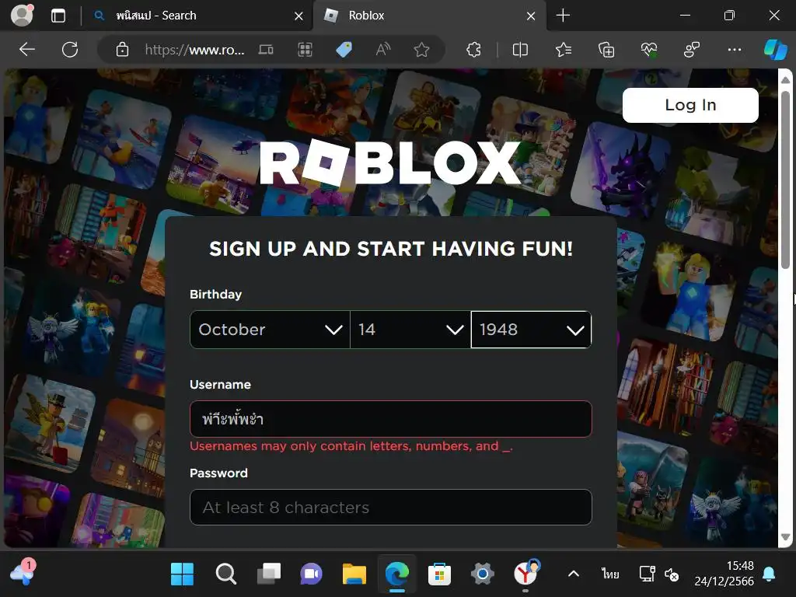Click the muted volume tray icon
This screenshot has width=796, height=597.
[x=672, y=575]
